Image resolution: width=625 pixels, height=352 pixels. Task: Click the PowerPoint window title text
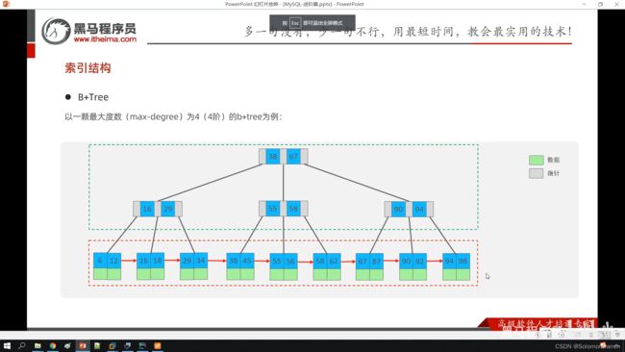point(294,4)
